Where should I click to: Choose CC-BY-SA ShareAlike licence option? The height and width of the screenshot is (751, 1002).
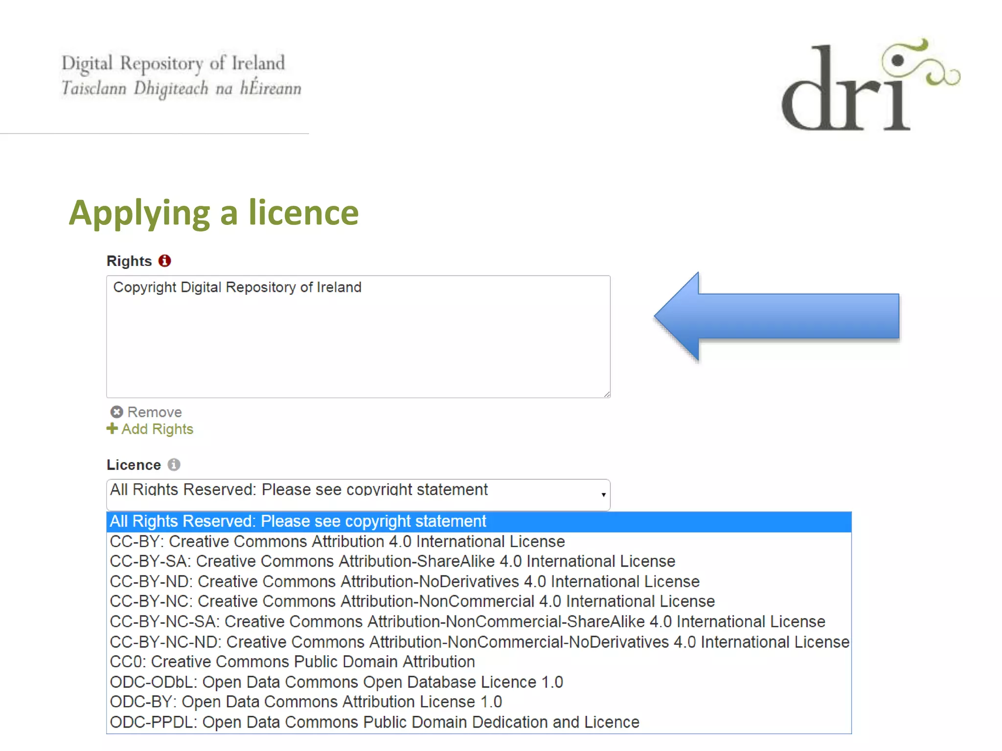(479, 562)
